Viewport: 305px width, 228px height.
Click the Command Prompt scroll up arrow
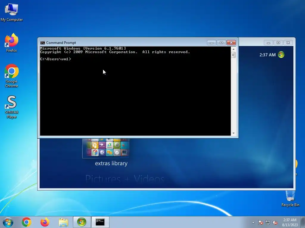pos(234,49)
